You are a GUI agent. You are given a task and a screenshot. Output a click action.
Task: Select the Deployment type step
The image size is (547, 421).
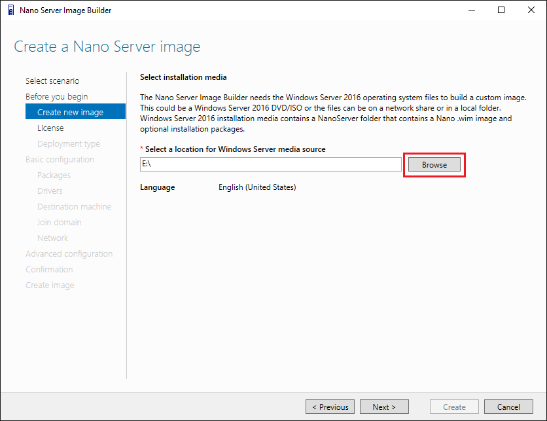pyautogui.click(x=69, y=144)
